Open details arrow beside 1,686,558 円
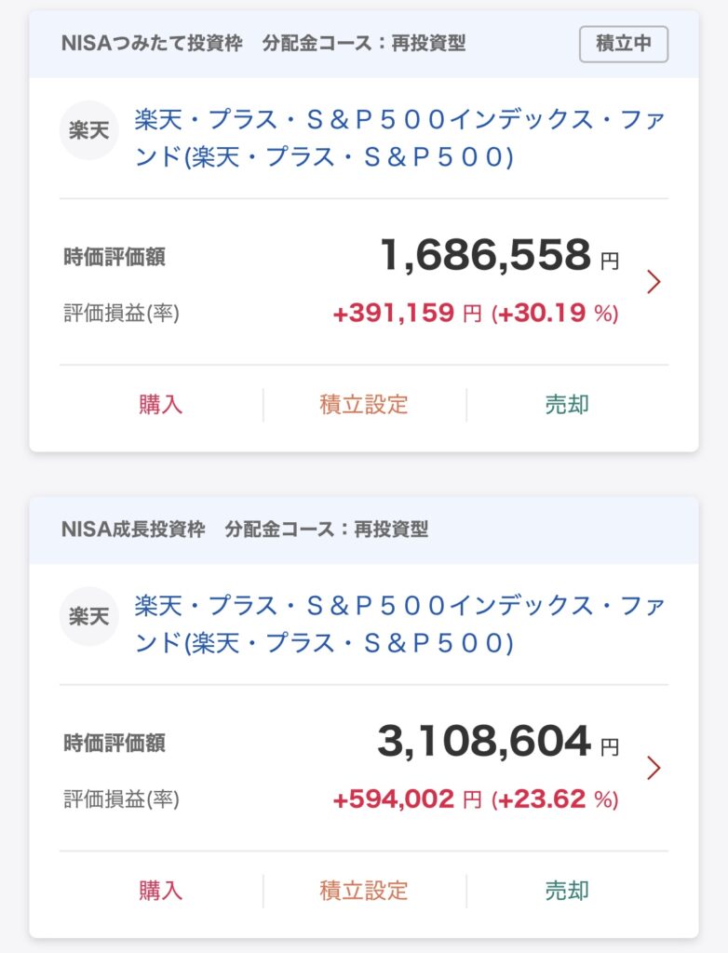Viewport: 728px width, 953px height. pyautogui.click(x=654, y=281)
